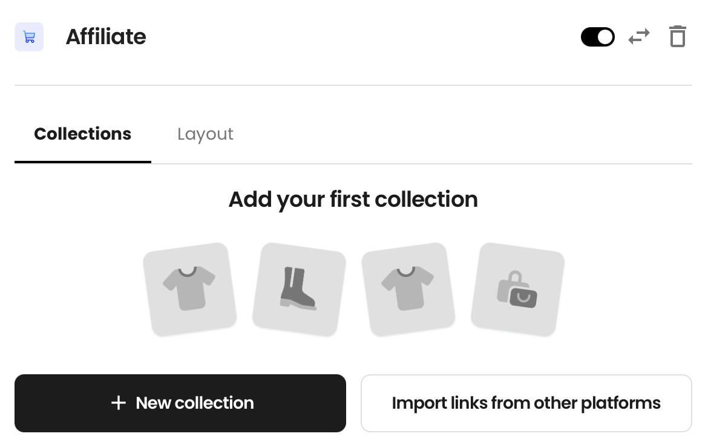Click the boot placeholder tile
This screenshot has width=708, height=445.
coord(299,289)
